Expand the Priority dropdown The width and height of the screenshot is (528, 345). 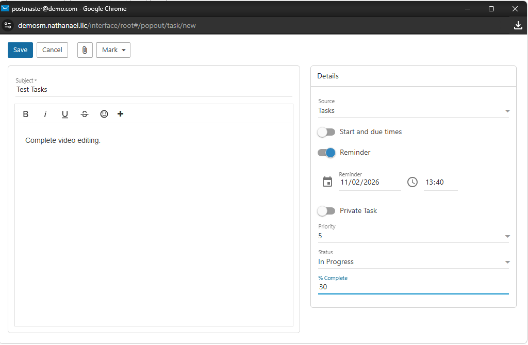point(413,236)
